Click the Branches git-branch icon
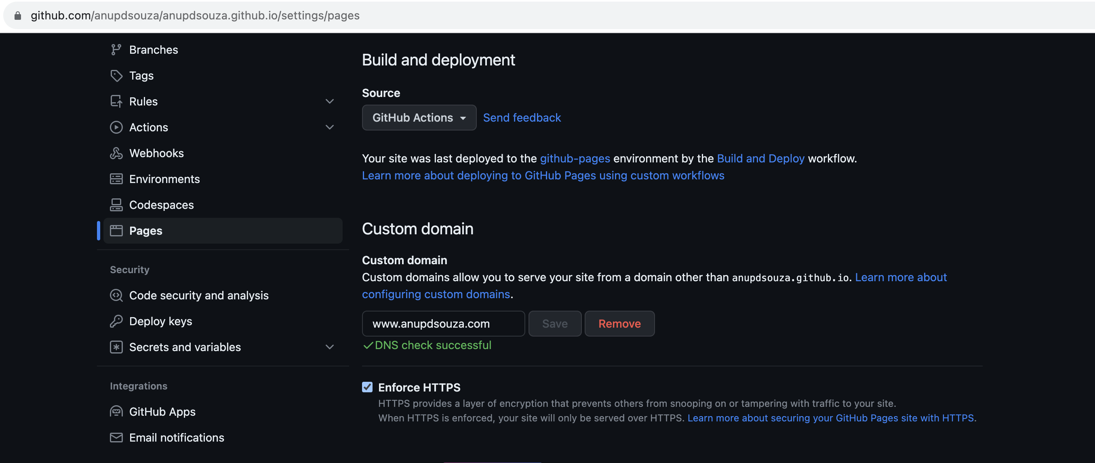 pyautogui.click(x=116, y=50)
